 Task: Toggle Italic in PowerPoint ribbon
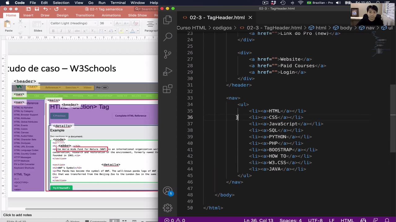(x=61, y=31)
